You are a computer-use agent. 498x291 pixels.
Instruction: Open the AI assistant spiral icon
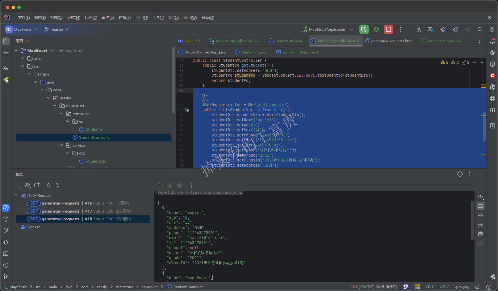[493, 53]
